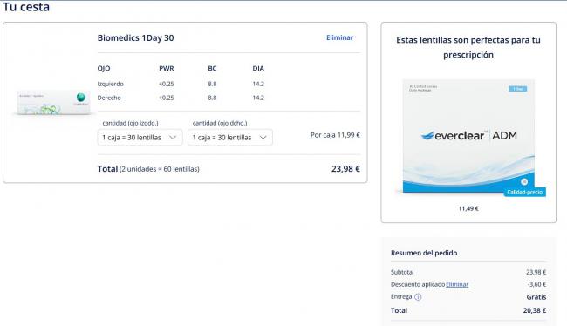Image resolution: width=567 pixels, height=326 pixels.
Task: Click the cart total 23,98 € amount
Action: [x=345, y=169]
